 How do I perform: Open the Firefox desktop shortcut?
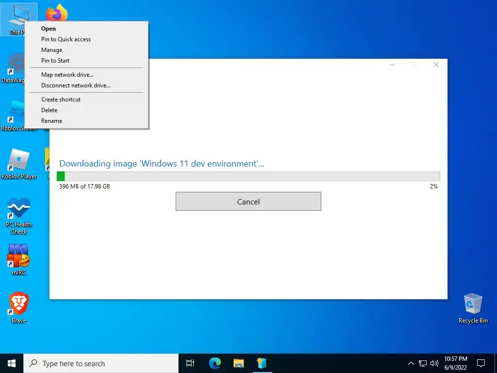click(57, 13)
